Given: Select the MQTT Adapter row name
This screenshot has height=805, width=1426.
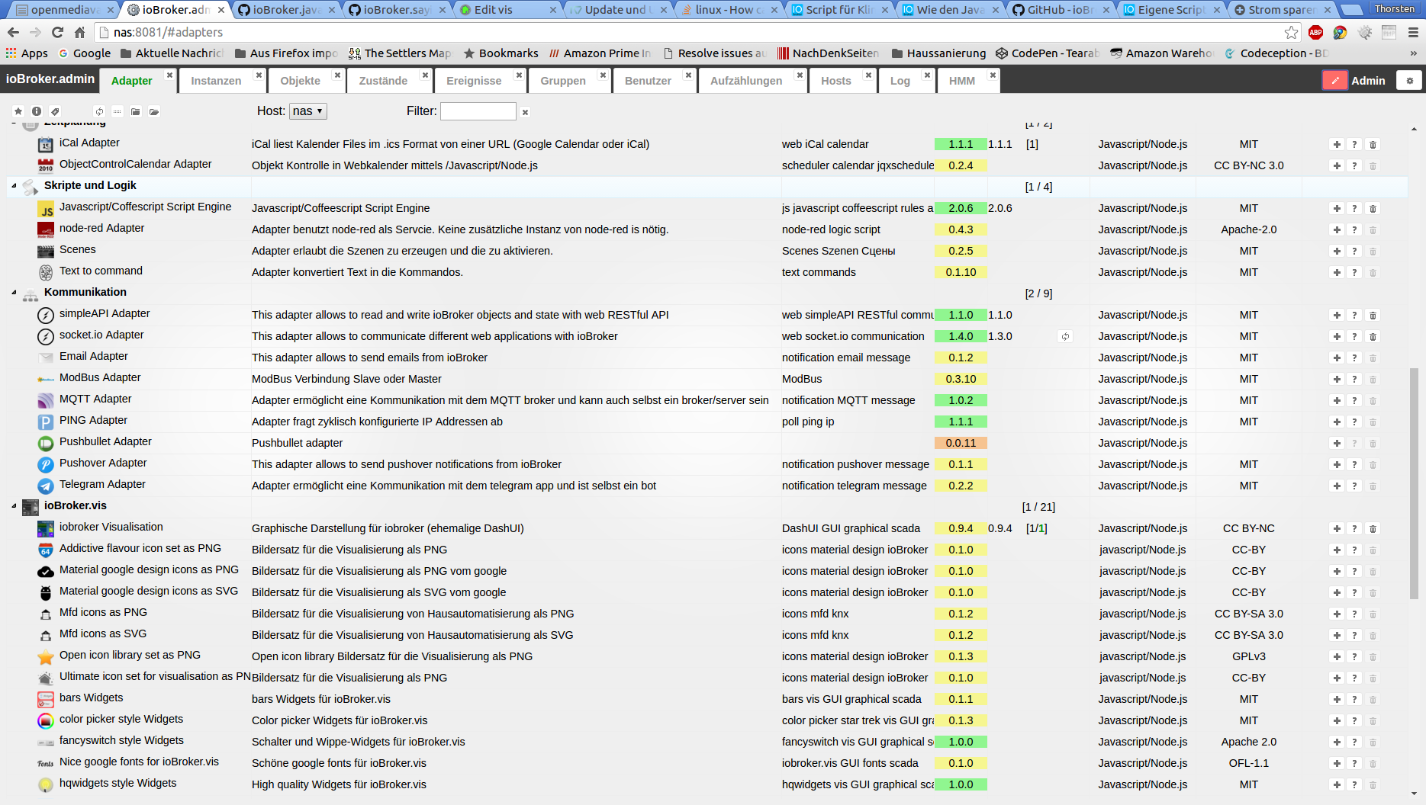Looking at the screenshot, I should click(95, 399).
